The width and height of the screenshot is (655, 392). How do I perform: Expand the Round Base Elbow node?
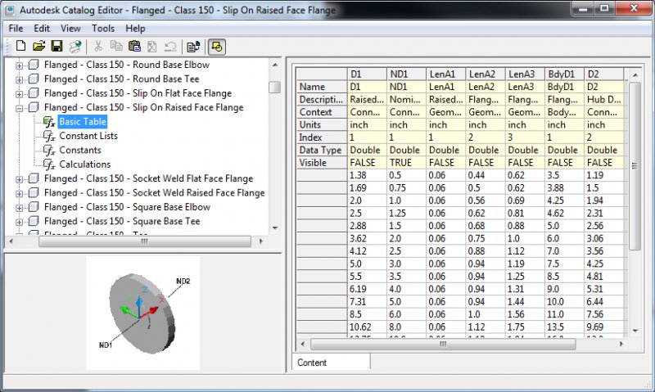[19, 65]
